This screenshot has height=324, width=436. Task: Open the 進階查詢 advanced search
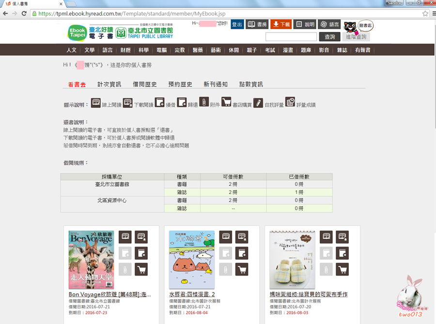(x=356, y=37)
